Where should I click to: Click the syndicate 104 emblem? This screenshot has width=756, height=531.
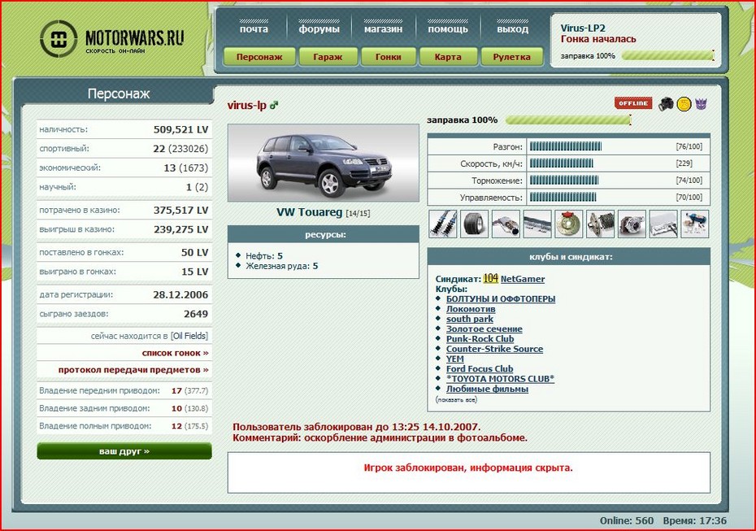(x=490, y=278)
